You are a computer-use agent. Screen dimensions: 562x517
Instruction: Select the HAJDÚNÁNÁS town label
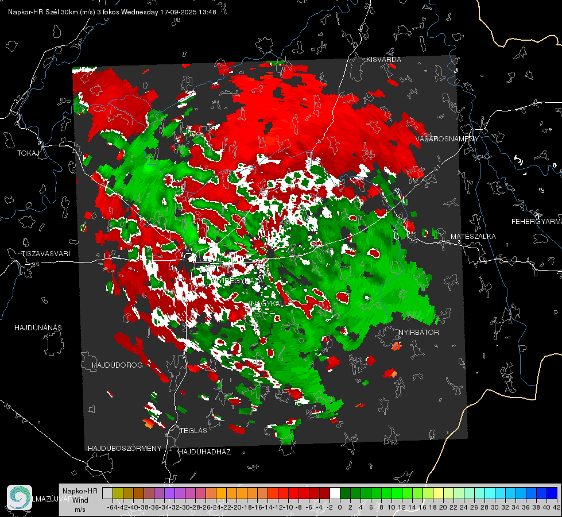coord(38,328)
